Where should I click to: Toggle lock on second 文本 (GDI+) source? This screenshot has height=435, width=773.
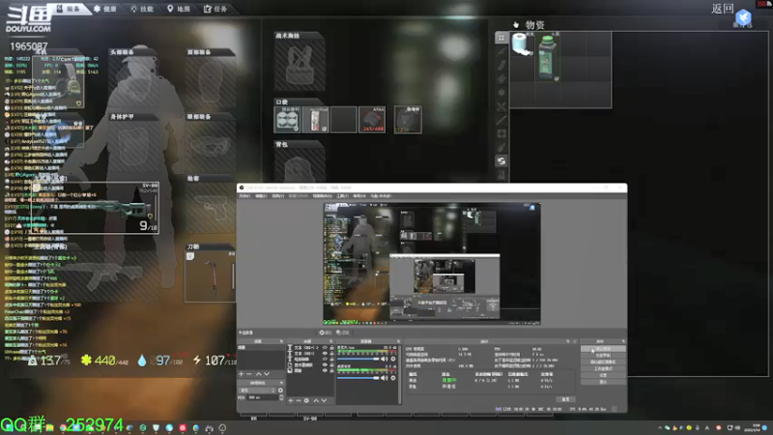331,354
